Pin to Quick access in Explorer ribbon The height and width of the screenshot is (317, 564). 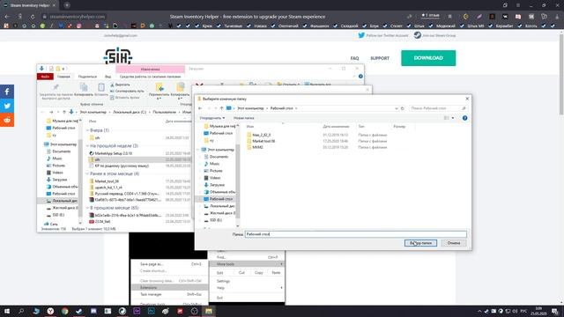click(x=56, y=92)
